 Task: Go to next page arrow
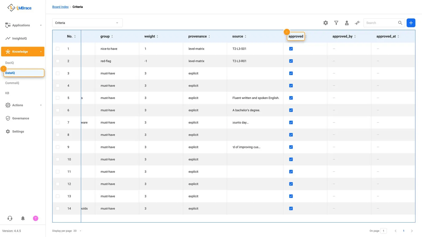[412, 231]
